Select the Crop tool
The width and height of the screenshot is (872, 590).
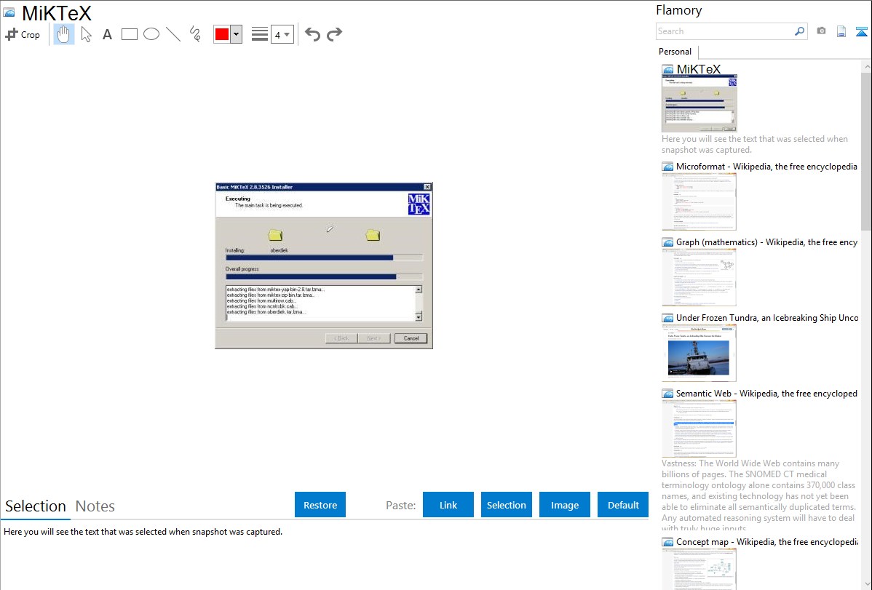(23, 34)
